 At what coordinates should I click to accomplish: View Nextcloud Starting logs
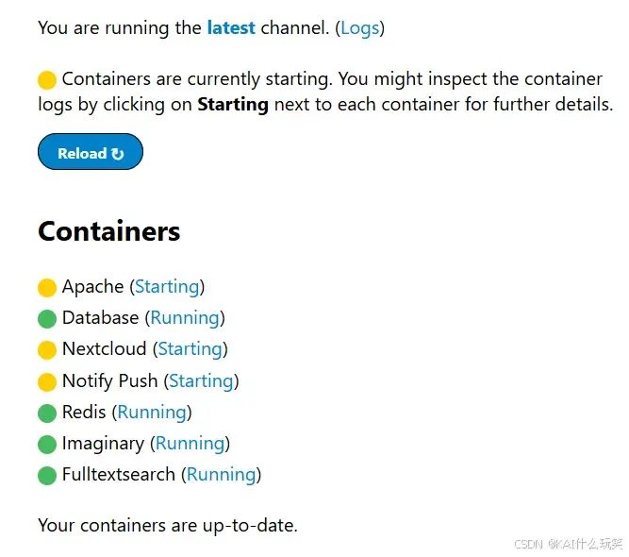(190, 349)
